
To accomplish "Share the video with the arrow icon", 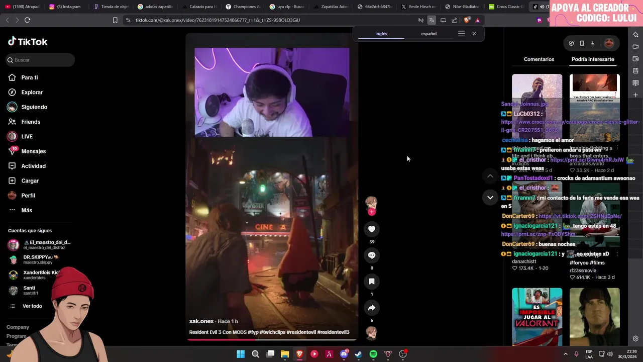I will (372, 308).
